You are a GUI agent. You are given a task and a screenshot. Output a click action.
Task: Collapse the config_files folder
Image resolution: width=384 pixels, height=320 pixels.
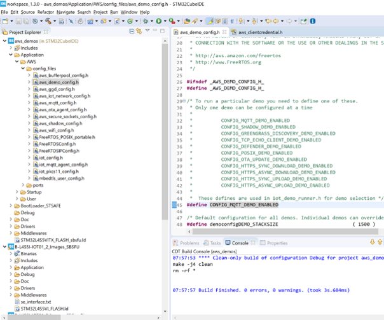(x=23, y=68)
